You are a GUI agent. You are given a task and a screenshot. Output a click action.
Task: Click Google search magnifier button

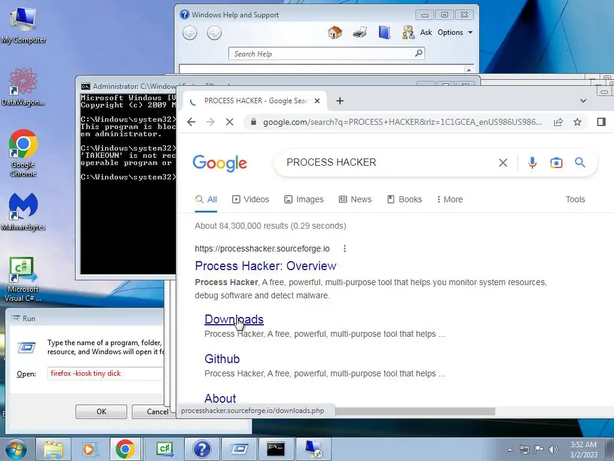(x=580, y=162)
